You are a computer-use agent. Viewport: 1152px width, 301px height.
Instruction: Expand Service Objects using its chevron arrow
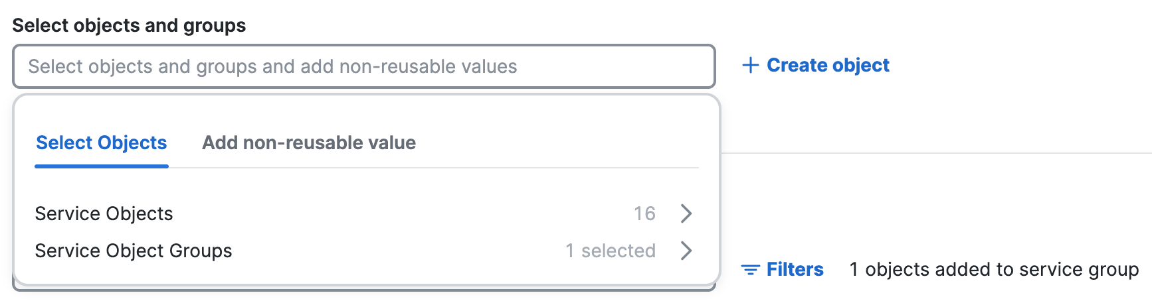[686, 213]
